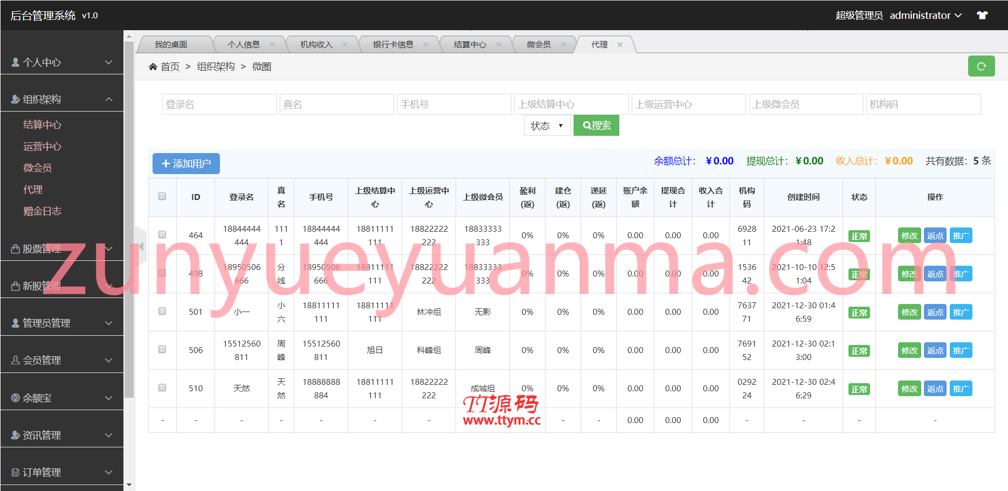Open 微会员 in sidebar submenu

pyautogui.click(x=38, y=168)
